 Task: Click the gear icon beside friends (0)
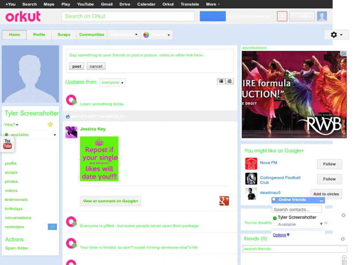342,239
